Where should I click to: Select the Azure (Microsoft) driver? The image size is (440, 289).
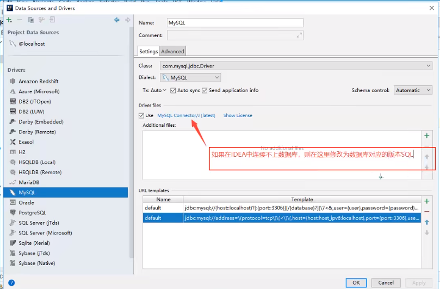pyautogui.click(x=66, y=91)
